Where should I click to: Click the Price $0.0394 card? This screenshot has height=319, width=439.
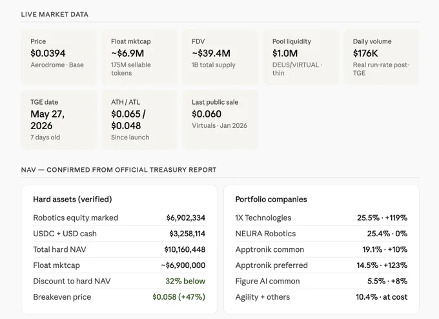(59, 57)
